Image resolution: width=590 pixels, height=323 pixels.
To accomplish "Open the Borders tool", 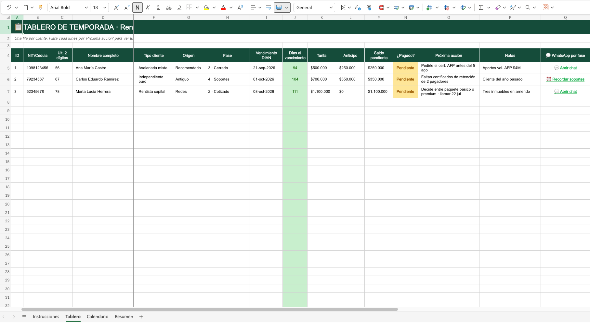I will pos(189,7).
